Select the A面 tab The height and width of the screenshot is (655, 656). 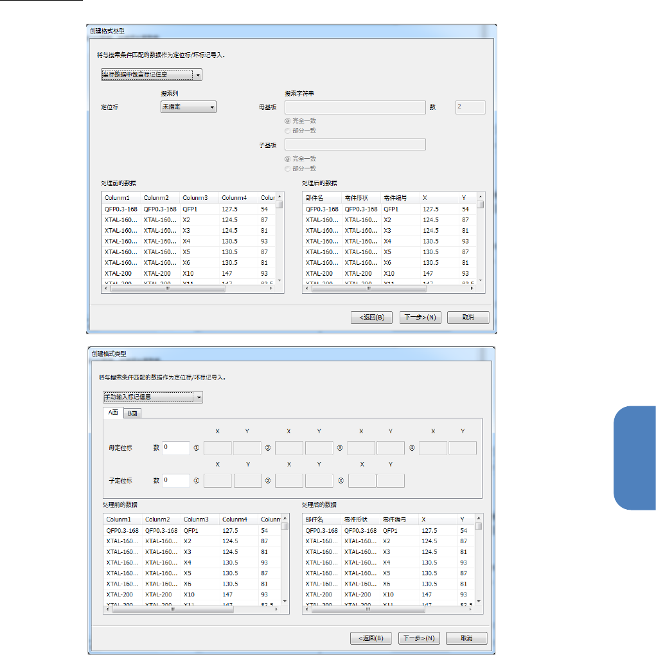pyautogui.click(x=112, y=413)
